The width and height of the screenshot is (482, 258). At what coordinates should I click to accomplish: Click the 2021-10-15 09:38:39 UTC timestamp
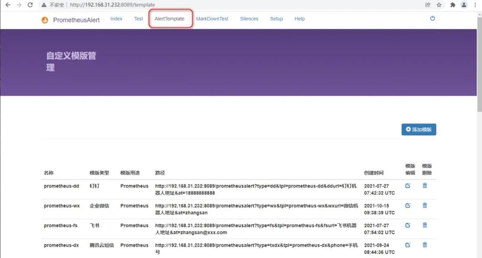pos(379,209)
